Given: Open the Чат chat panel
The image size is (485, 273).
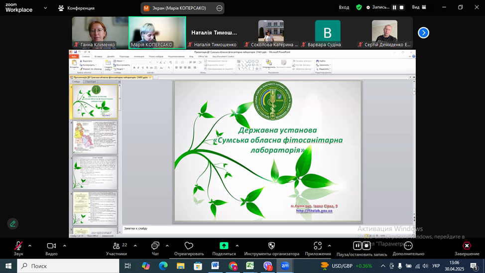Looking at the screenshot, I should click(x=155, y=249).
